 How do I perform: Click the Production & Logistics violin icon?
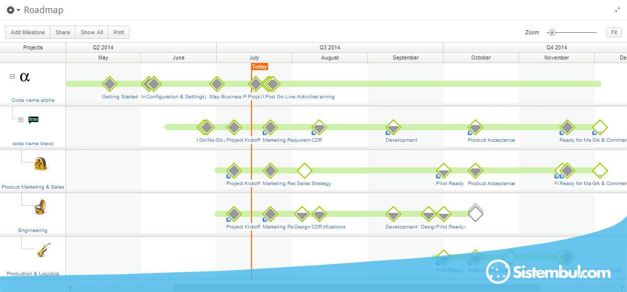point(43,250)
